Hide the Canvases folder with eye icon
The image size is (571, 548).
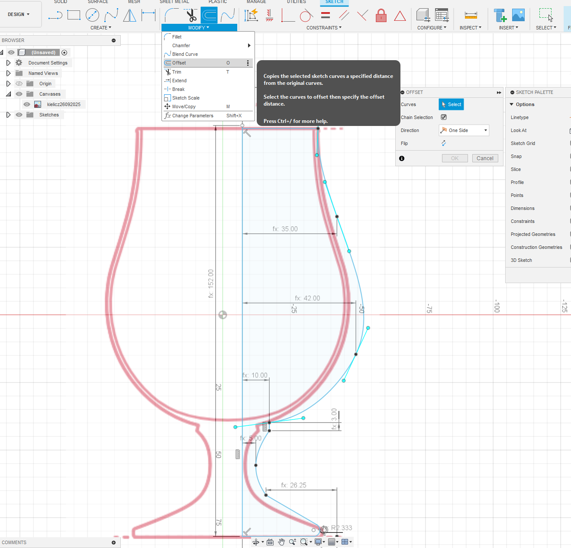pos(19,94)
